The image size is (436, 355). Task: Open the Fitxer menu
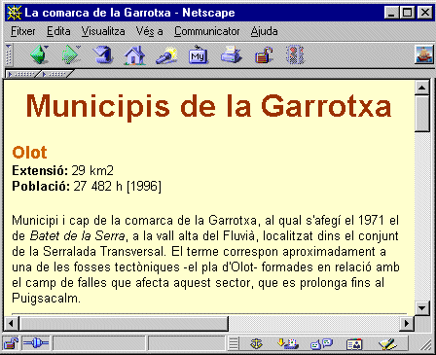point(23,31)
